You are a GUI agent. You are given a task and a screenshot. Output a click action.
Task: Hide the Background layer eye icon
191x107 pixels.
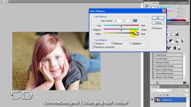[x=152, y=100]
